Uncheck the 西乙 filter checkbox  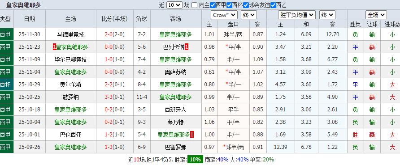click(x=273, y=5)
